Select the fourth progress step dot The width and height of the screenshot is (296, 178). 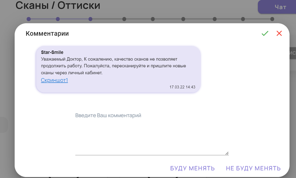124,19
